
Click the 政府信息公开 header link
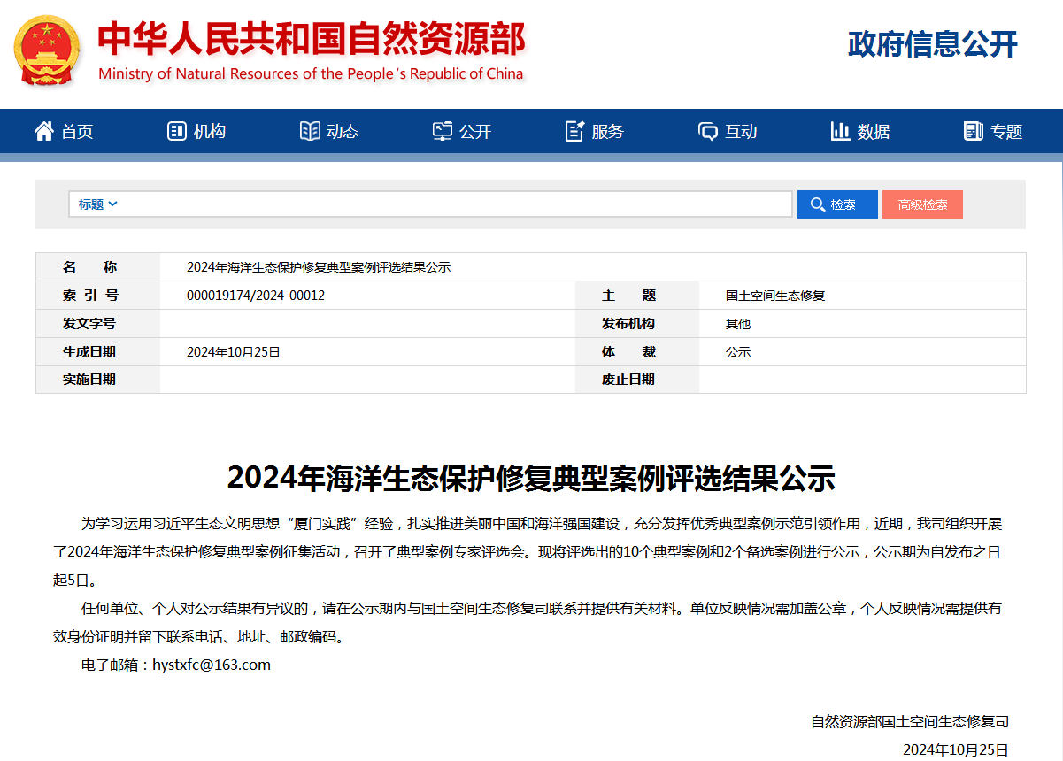tap(932, 43)
